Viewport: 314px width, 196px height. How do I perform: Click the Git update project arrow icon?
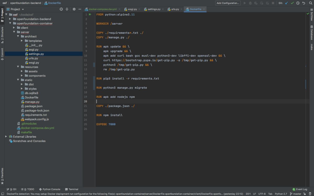tap(287, 3)
